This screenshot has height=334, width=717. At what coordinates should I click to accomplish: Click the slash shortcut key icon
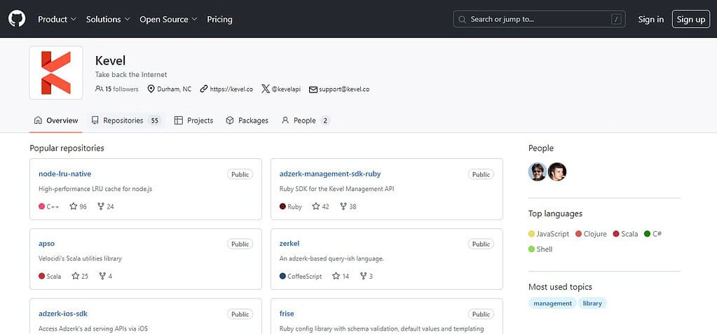[616, 19]
